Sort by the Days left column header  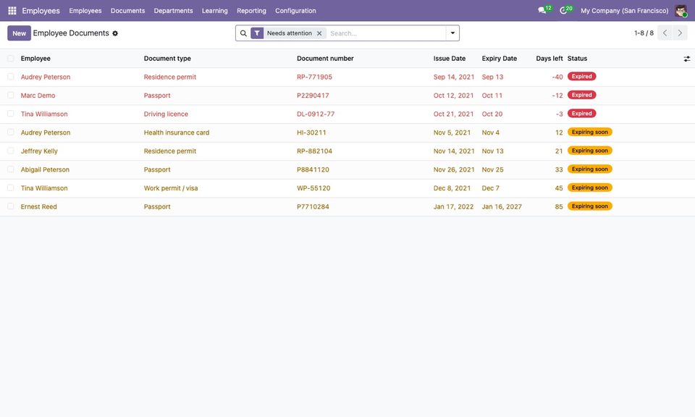coord(549,59)
